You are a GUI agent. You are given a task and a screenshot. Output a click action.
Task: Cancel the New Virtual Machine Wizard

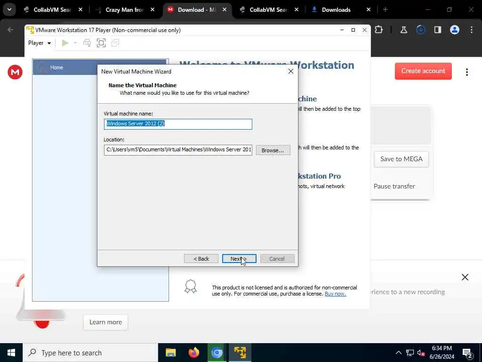[277, 259]
